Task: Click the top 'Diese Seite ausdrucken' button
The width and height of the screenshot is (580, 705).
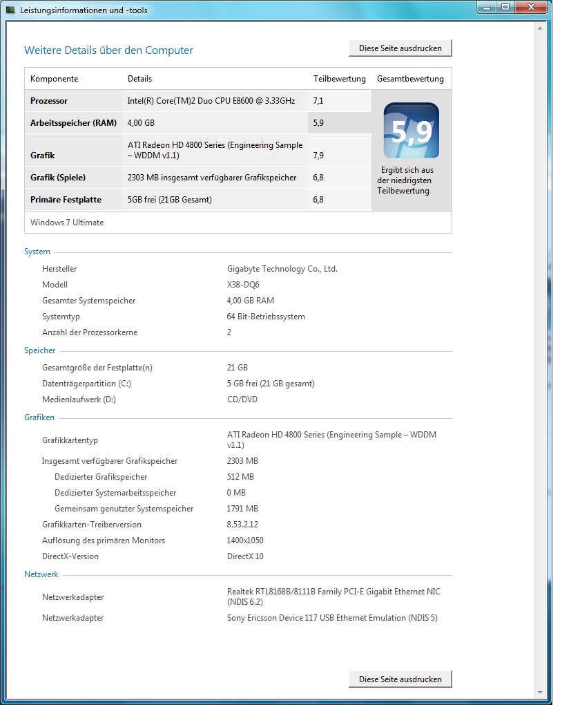Action: tap(400, 48)
